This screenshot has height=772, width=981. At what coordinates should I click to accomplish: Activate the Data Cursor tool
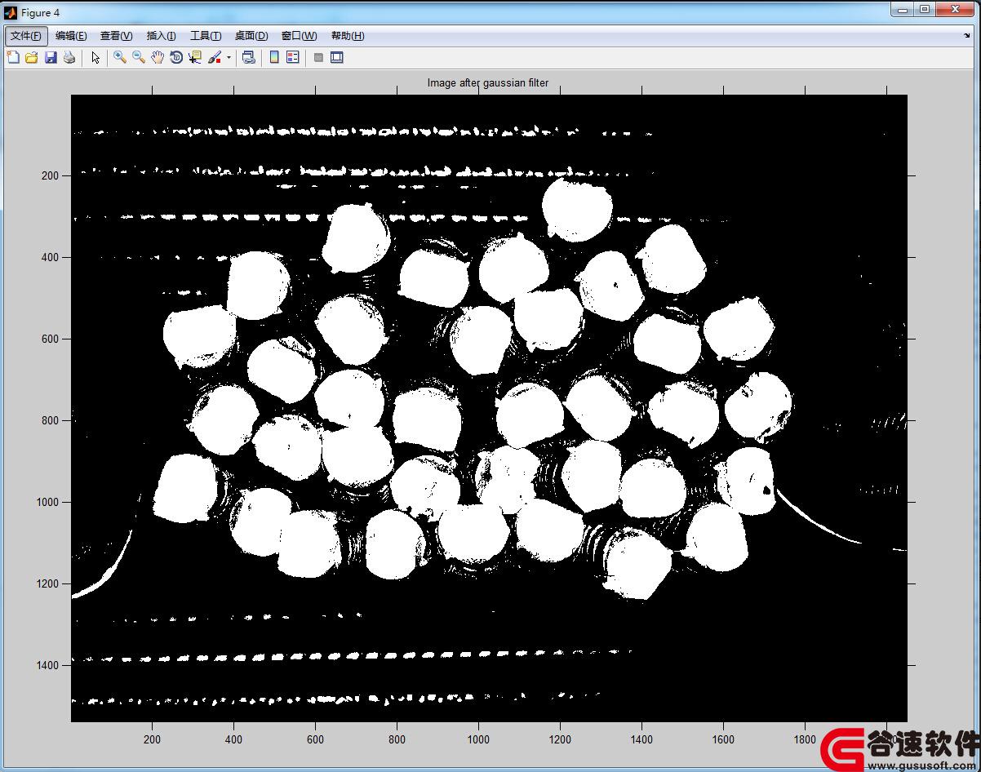[x=194, y=57]
